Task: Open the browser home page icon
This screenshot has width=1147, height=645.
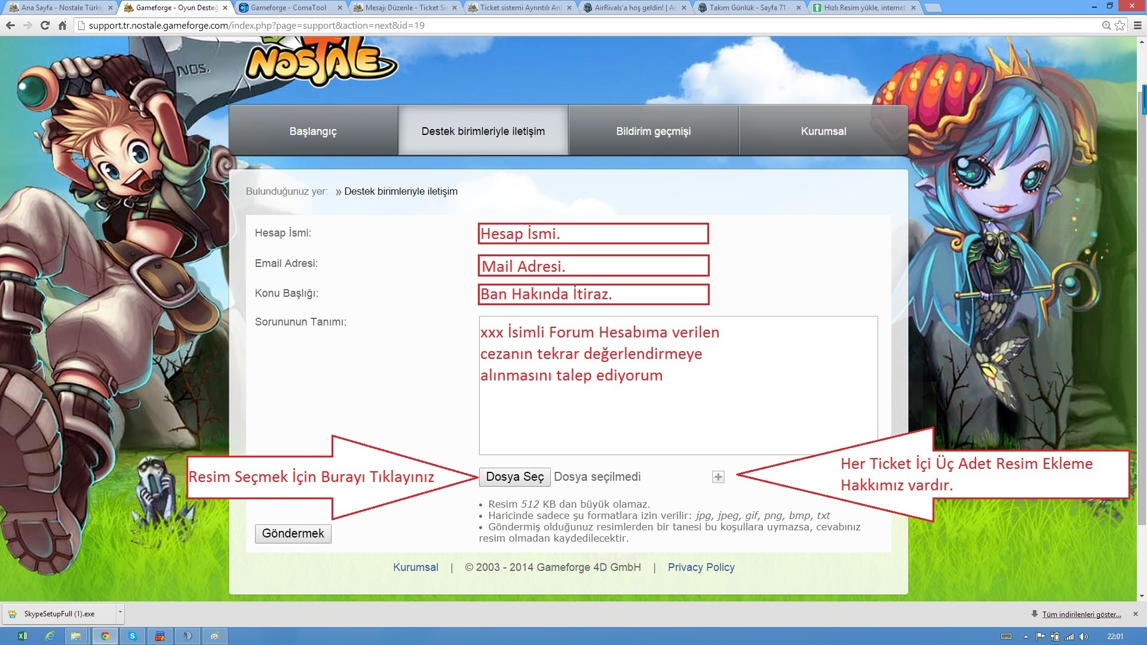Action: click(62, 26)
